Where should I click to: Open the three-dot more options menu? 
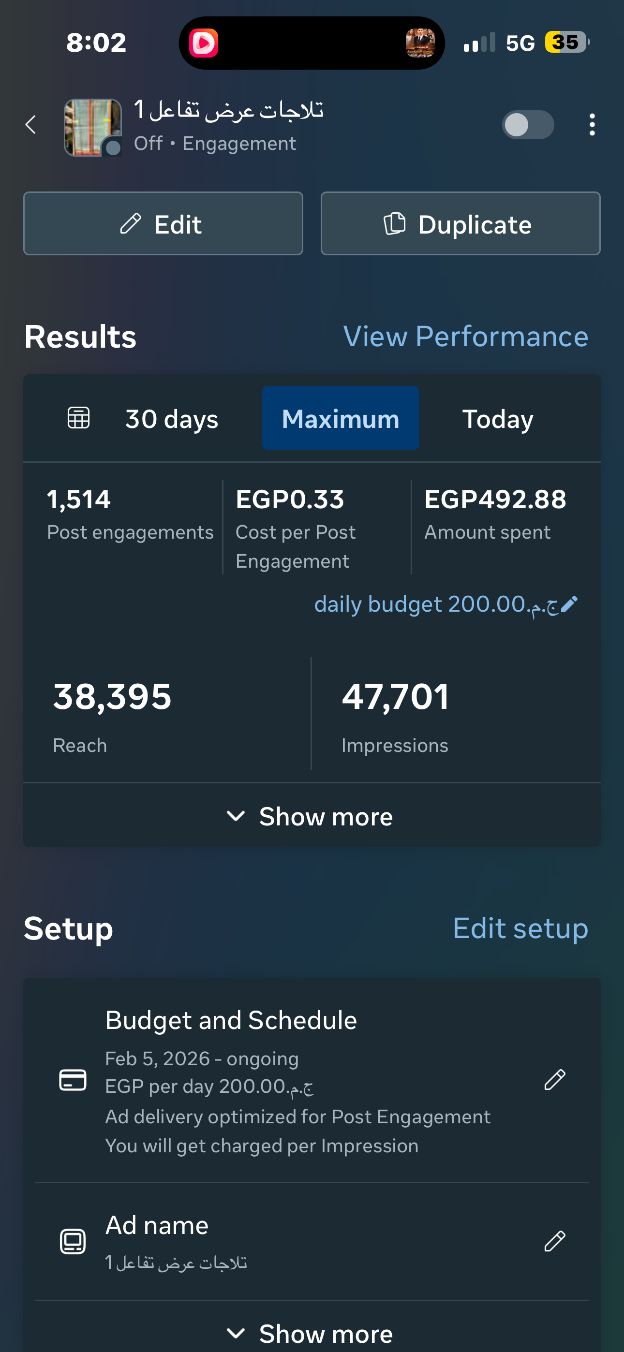coord(592,125)
